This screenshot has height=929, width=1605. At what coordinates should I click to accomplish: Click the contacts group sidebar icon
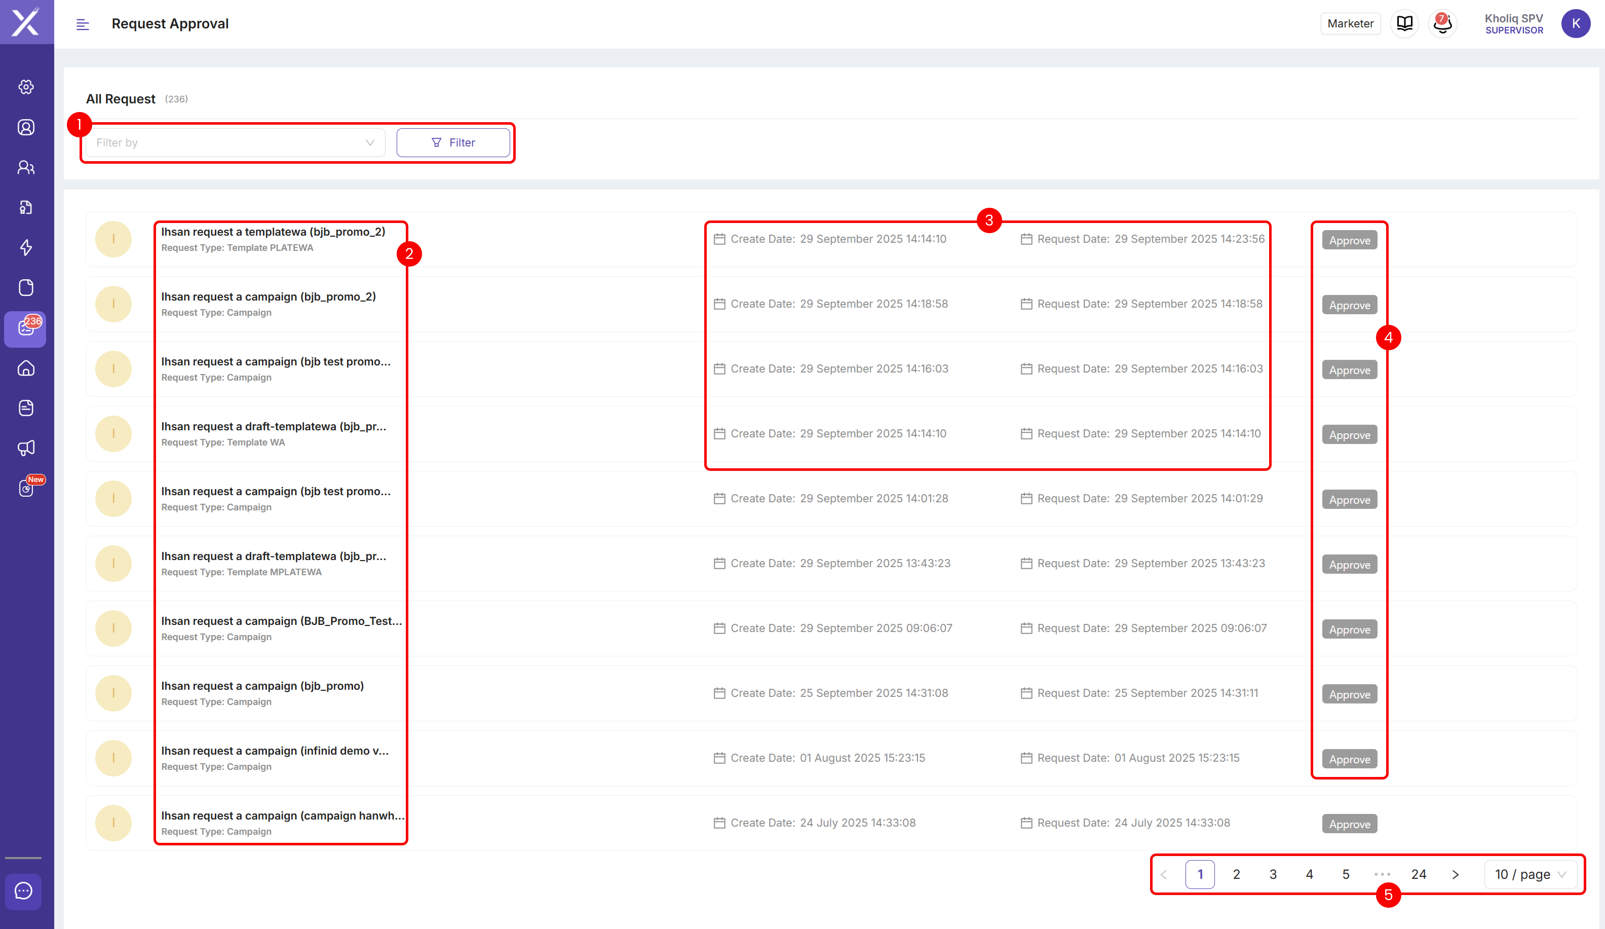click(x=26, y=167)
